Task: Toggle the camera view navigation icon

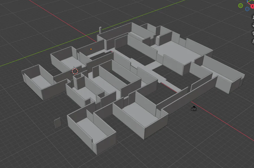Action: (x=253, y=33)
